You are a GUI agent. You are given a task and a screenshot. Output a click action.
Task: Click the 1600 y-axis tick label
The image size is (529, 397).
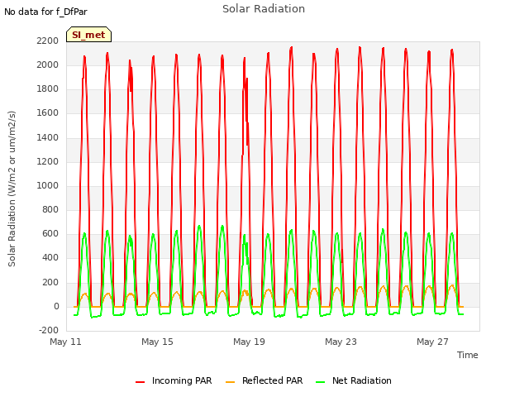(48, 112)
